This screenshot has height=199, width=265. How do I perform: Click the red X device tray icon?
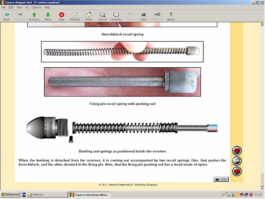click(x=242, y=195)
